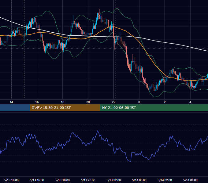Image resolution: width=208 pixels, height=183 pixels.
Task: Click the 5/13 22:00 time label
Action: pos(114,180)
